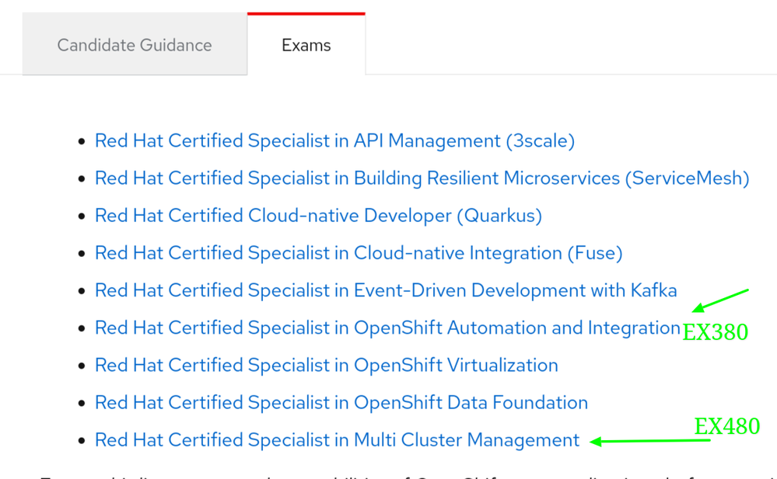
Task: Click the bullet before the Kafka item
Action: click(82, 291)
